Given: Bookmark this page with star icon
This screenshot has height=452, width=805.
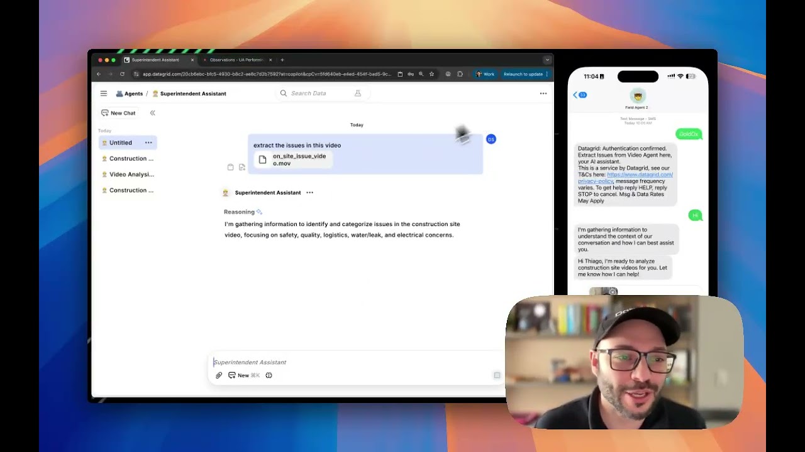Looking at the screenshot, I should click(431, 74).
